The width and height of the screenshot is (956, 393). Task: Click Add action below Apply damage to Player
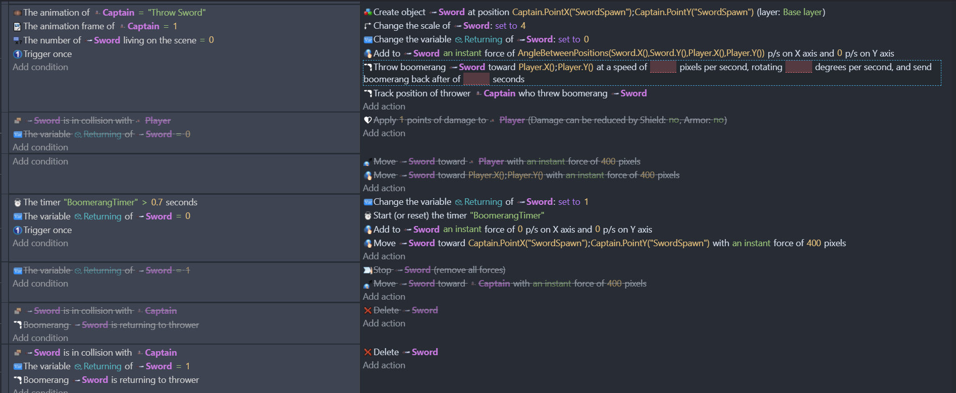click(x=384, y=133)
